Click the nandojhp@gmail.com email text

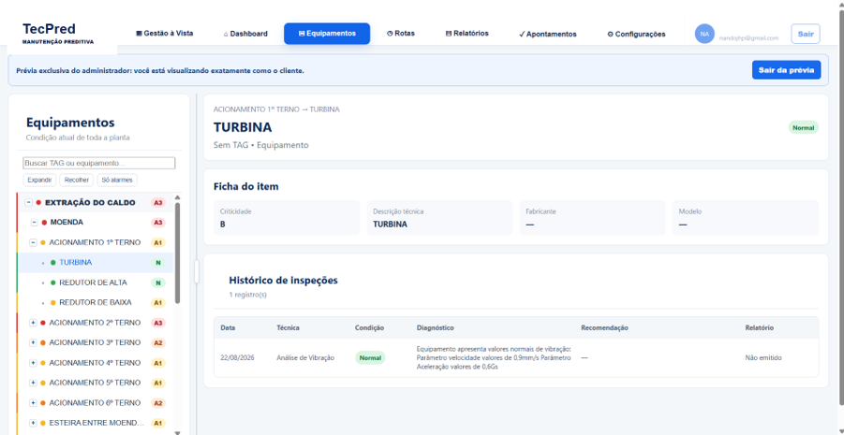748,38
